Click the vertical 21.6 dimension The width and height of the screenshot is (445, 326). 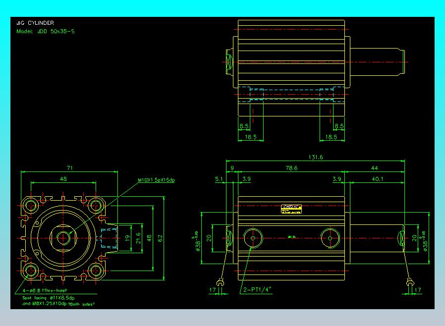point(138,238)
